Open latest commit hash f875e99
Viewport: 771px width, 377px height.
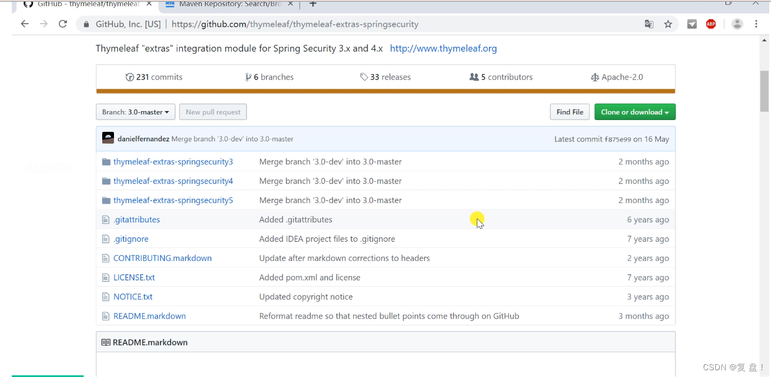pos(618,139)
